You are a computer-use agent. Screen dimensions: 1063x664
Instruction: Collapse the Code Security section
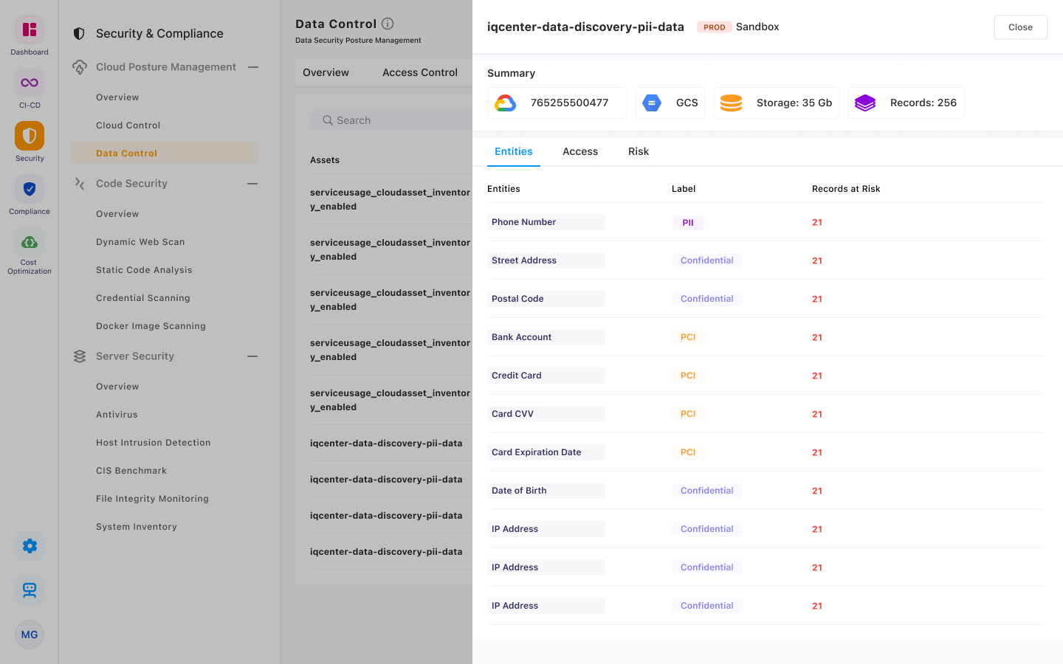pyautogui.click(x=252, y=184)
